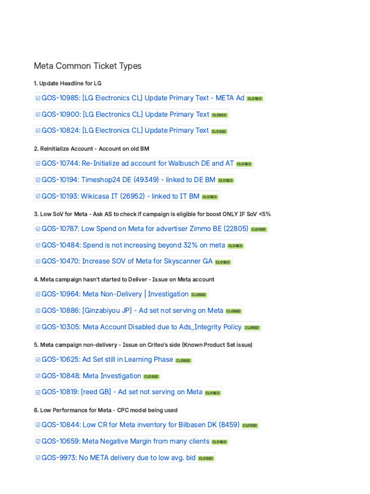Click CLOSED status badge on GOS-10844

click(250, 425)
